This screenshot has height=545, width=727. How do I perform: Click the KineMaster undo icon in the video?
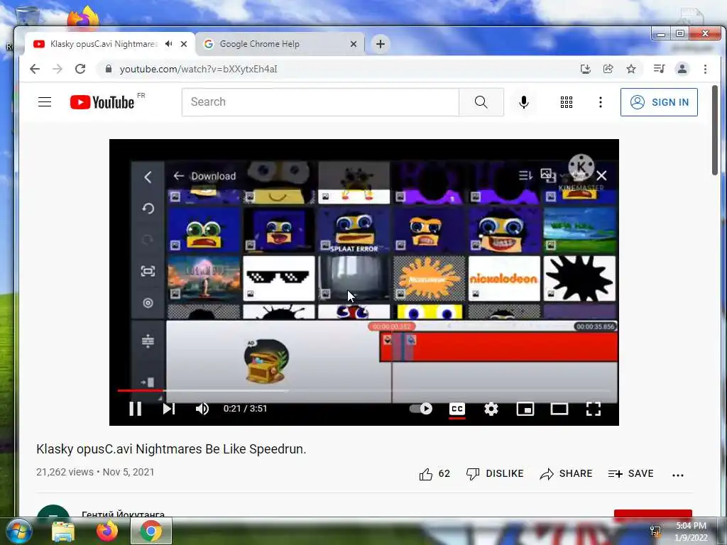(148, 209)
